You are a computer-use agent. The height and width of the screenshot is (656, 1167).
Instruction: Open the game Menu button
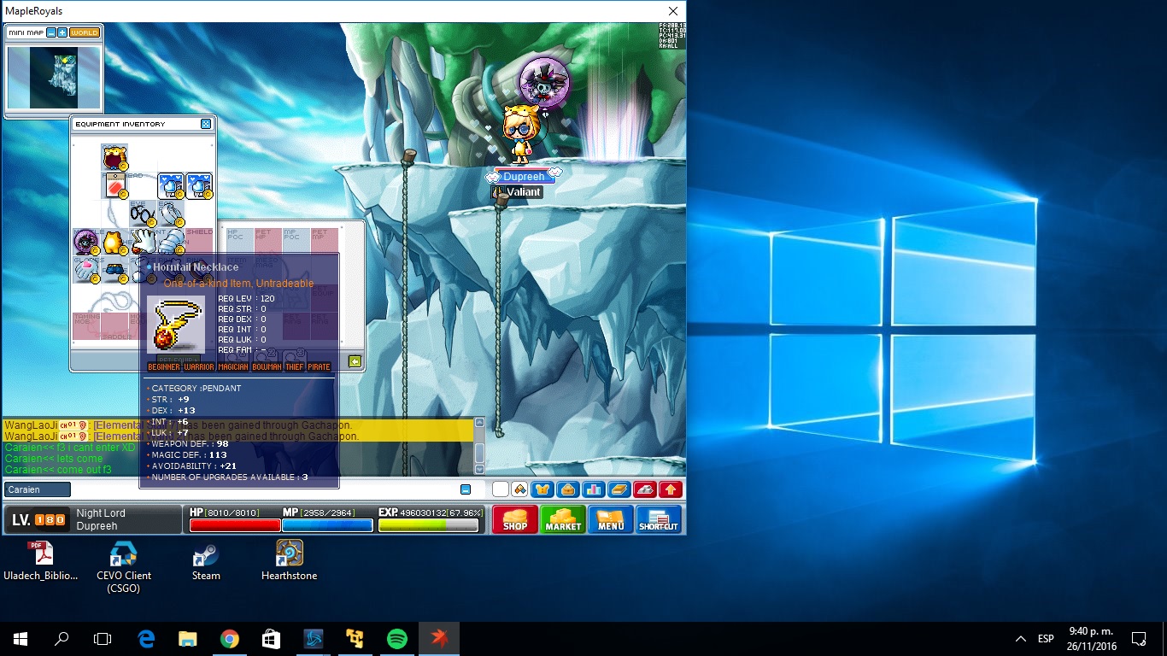pyautogui.click(x=611, y=519)
